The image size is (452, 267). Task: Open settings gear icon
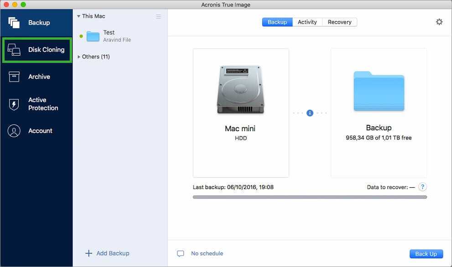tap(439, 22)
